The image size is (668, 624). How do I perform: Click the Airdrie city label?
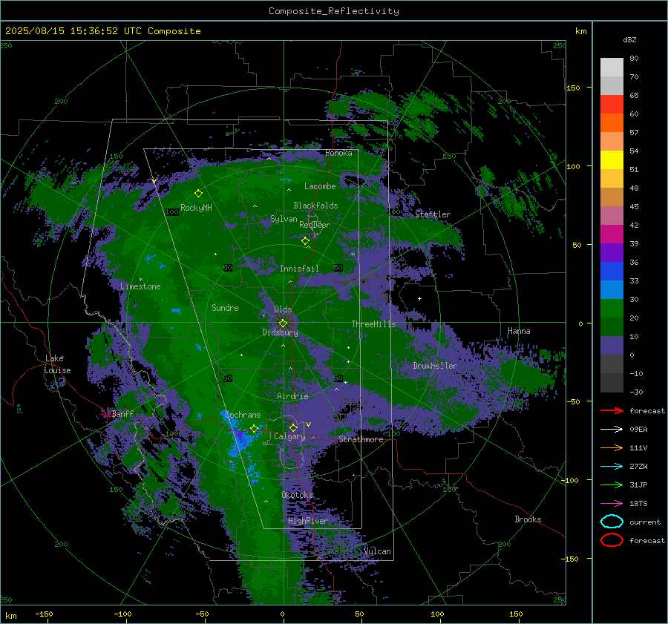click(292, 396)
